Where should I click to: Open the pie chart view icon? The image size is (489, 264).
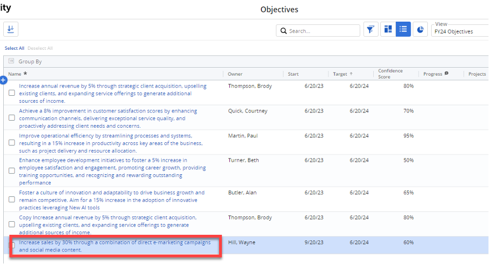coord(420,29)
